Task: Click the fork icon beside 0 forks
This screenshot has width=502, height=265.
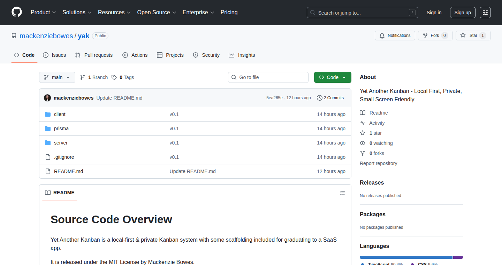Action: (363, 153)
